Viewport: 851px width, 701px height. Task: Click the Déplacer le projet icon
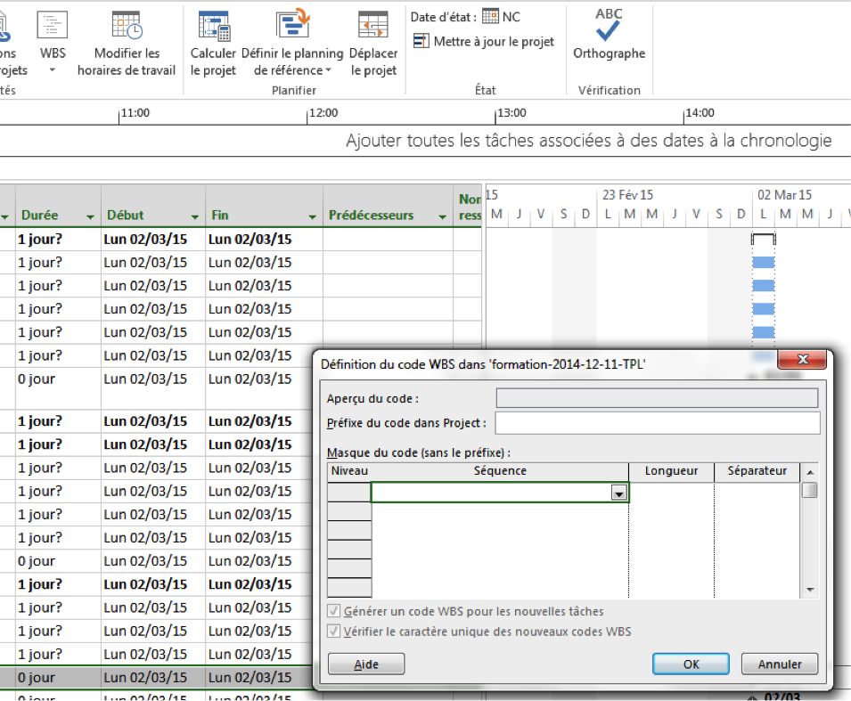coord(373,25)
